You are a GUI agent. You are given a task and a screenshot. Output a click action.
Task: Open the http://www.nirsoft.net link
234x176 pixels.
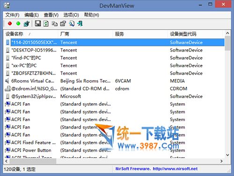[x=175, y=169]
